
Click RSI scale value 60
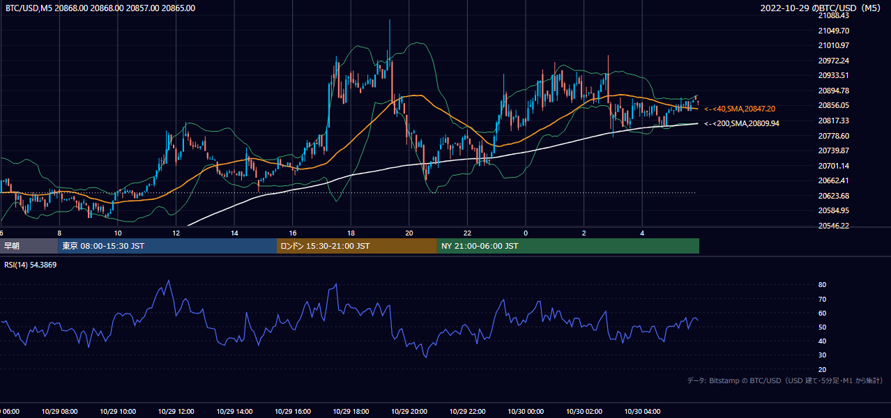pyautogui.click(x=823, y=313)
